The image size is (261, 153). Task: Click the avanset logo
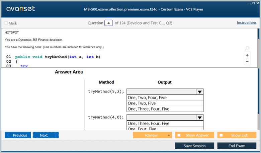[x=21, y=9]
